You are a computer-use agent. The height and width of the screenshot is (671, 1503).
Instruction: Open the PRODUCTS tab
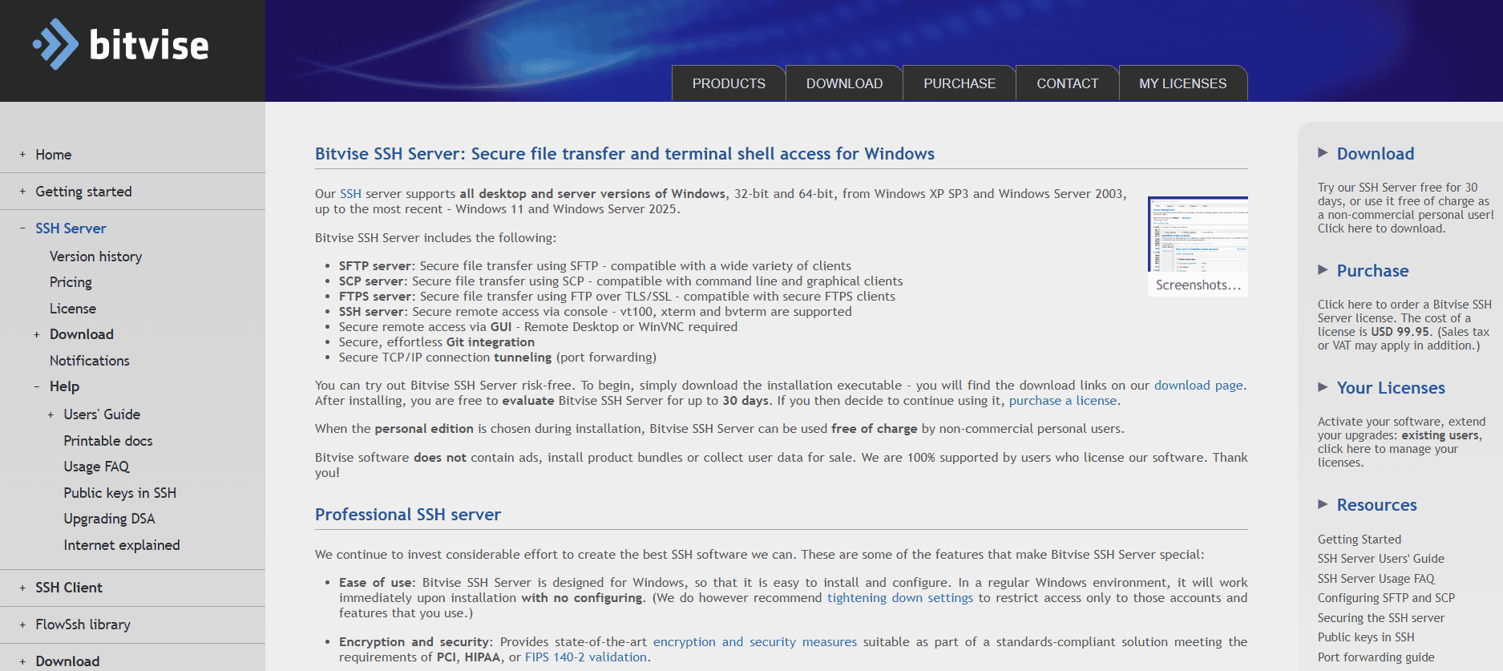728,83
